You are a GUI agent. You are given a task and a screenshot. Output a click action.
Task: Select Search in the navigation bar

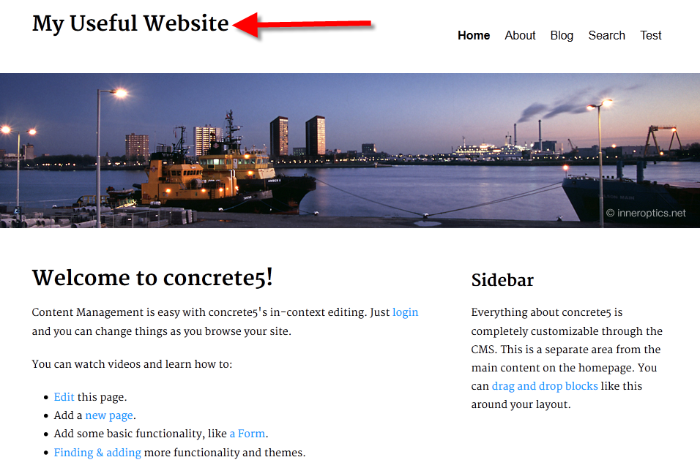[x=607, y=36]
